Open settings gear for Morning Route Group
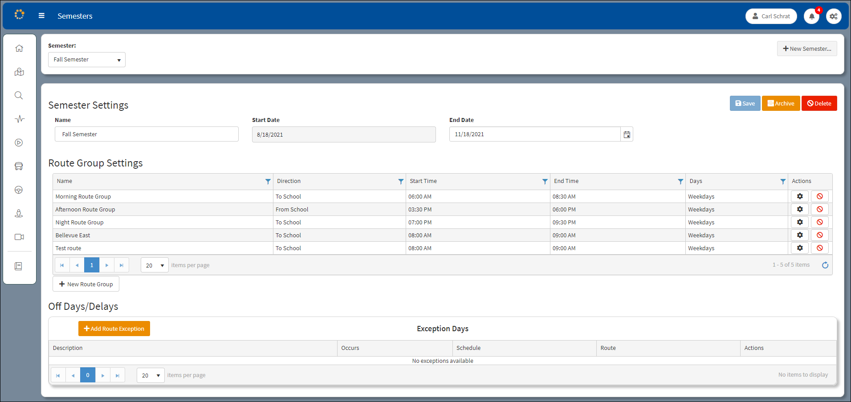851x402 pixels. 799,196
